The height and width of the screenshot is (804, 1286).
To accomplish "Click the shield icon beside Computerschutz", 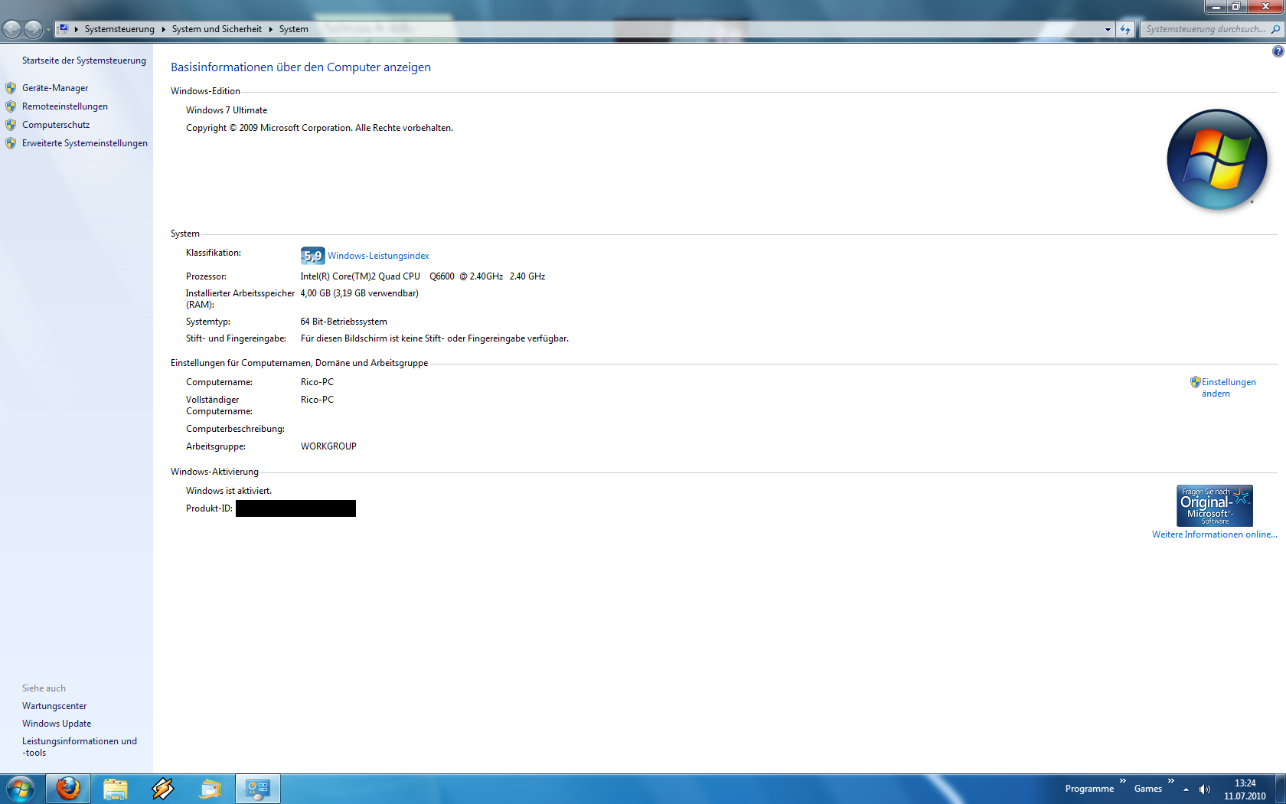I will tap(11, 125).
